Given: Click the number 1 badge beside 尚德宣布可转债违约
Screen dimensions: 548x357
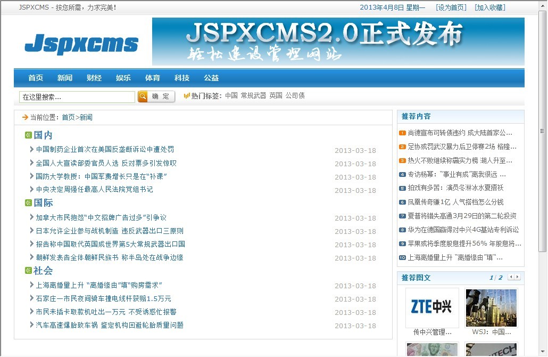Looking at the screenshot, I should [x=402, y=133].
